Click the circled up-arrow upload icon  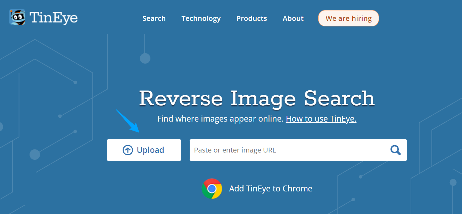coord(128,150)
